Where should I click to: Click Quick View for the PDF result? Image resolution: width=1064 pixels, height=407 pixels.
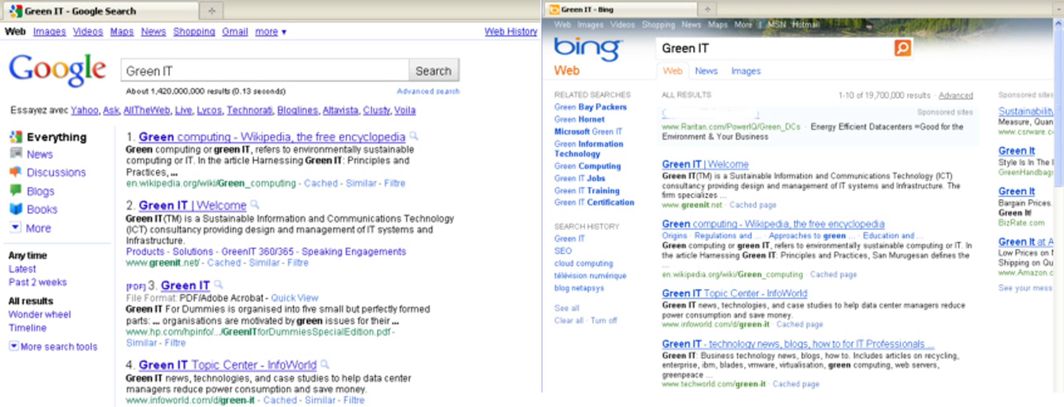pos(295,298)
